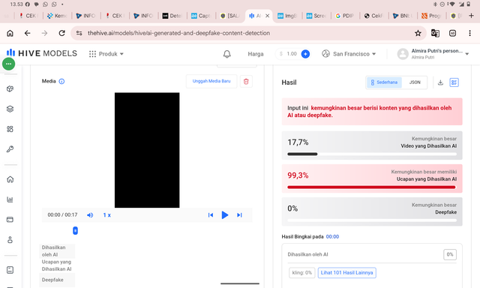
Task: Open the home sidebar icon
Action: pos(10,179)
